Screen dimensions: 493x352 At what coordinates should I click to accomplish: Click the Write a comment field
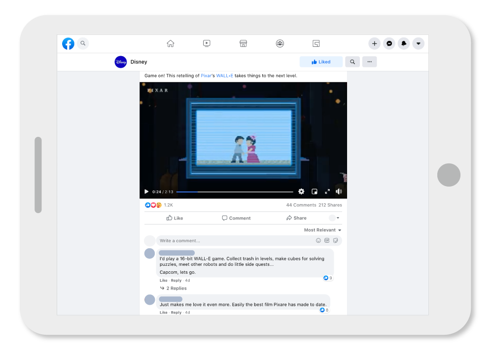tap(222, 240)
